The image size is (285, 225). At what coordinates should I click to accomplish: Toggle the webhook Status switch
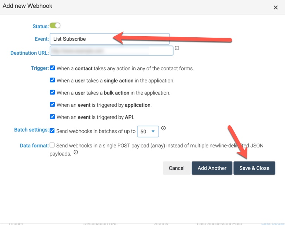click(55, 25)
